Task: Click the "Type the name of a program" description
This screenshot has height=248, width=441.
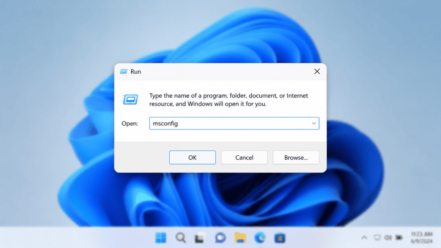Action: (228, 99)
